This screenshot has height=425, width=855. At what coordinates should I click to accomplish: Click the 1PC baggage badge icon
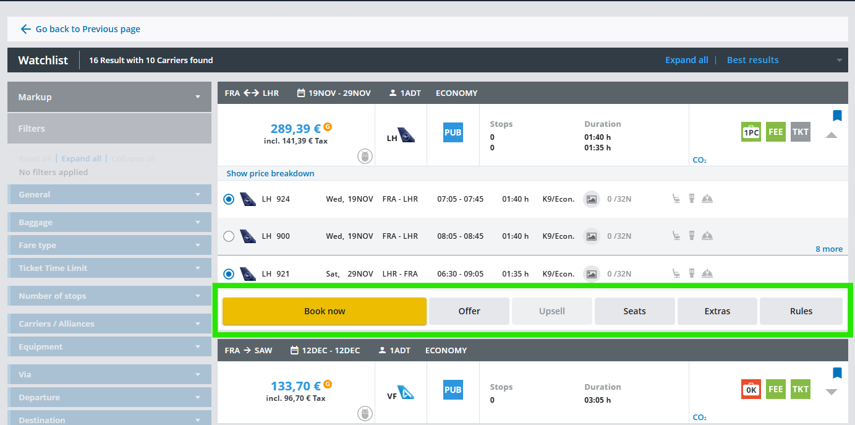(751, 132)
